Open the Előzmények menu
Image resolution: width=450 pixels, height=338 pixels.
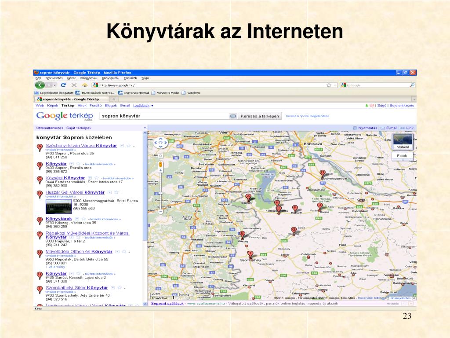pyautogui.click(x=89, y=78)
